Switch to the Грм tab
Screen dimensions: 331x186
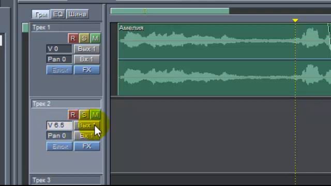tap(41, 14)
